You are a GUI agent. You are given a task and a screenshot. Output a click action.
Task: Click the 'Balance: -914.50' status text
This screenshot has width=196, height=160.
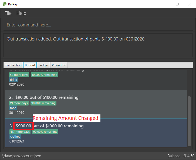(181, 156)
